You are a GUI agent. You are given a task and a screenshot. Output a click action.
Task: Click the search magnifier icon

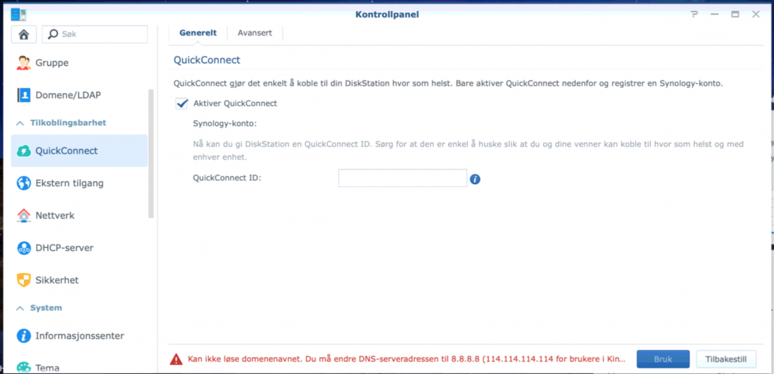(x=53, y=34)
